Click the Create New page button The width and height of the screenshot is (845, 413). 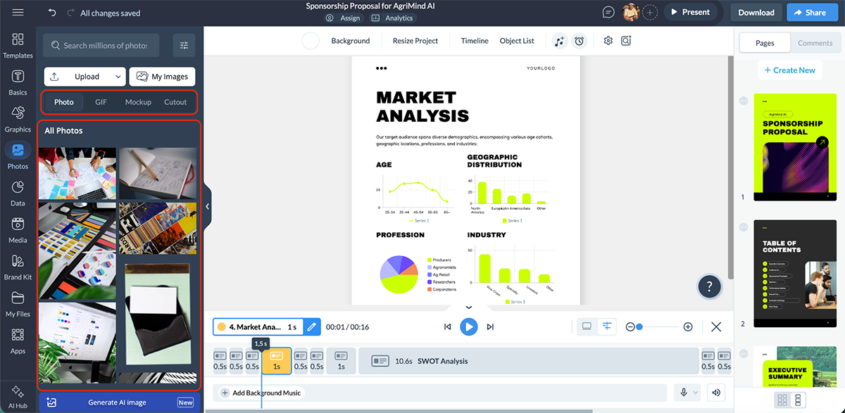789,70
